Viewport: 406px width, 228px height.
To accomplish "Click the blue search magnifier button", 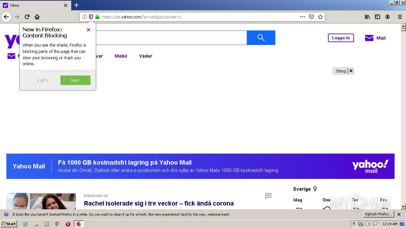I will tap(261, 38).
